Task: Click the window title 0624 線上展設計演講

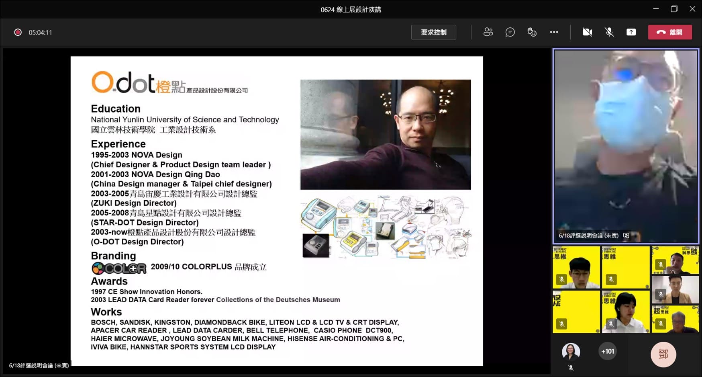Action: tap(351, 10)
